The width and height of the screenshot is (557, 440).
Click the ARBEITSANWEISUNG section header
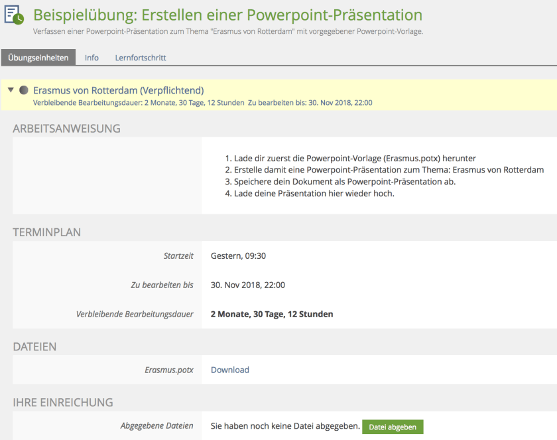point(68,128)
